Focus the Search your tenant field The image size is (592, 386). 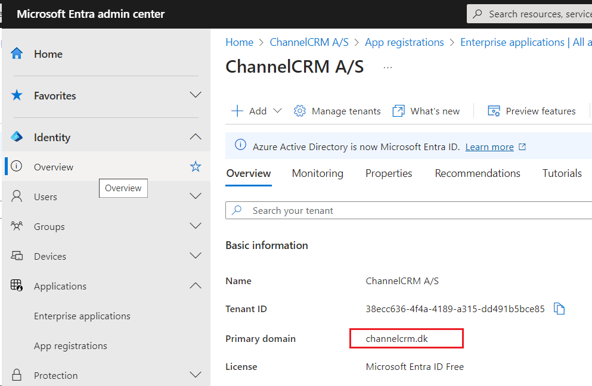pyautogui.click(x=408, y=210)
